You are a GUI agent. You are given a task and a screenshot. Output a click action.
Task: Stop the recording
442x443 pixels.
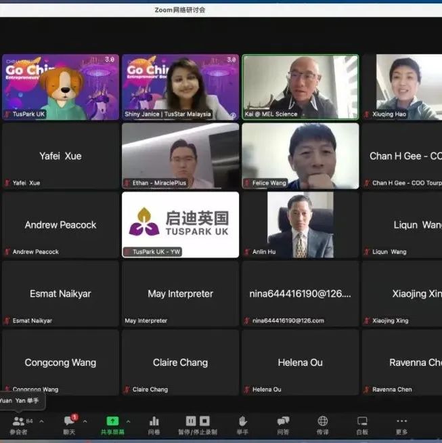(204, 421)
